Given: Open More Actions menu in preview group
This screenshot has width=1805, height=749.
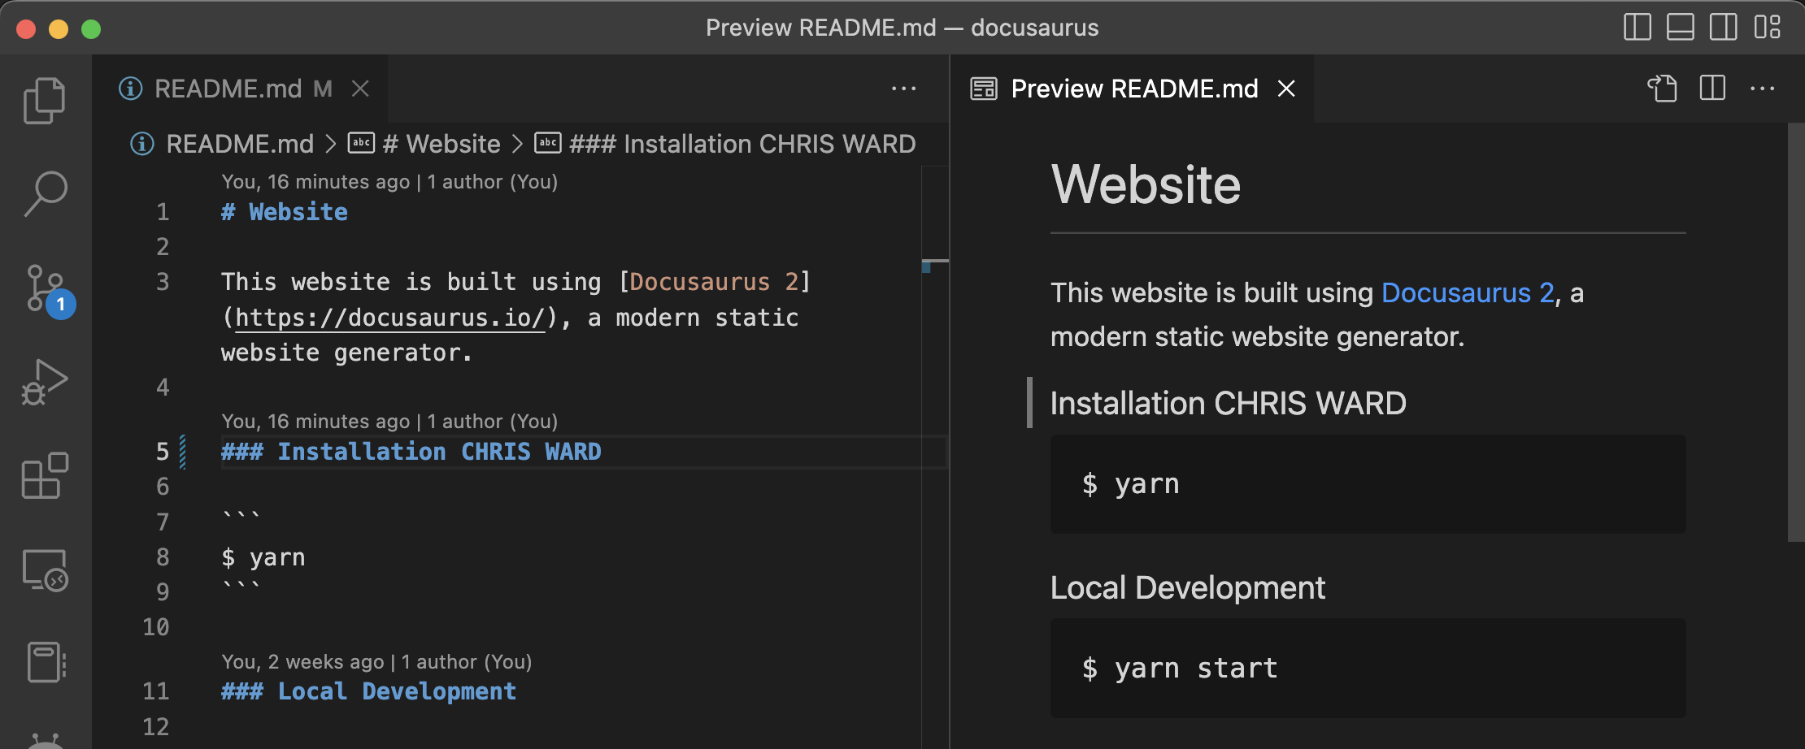Looking at the screenshot, I should point(1763,89).
